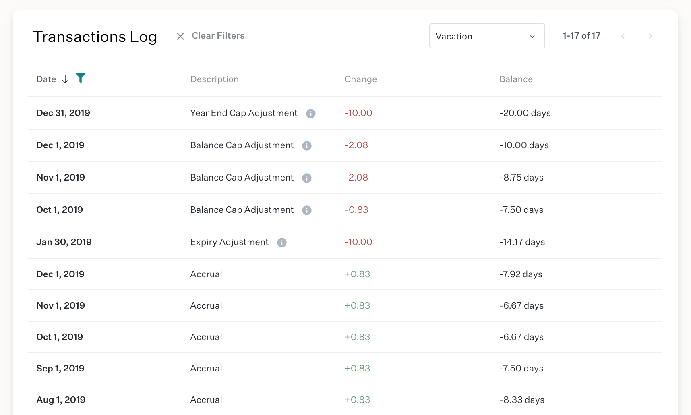
Task: Click the Description column header
Action: [214, 79]
